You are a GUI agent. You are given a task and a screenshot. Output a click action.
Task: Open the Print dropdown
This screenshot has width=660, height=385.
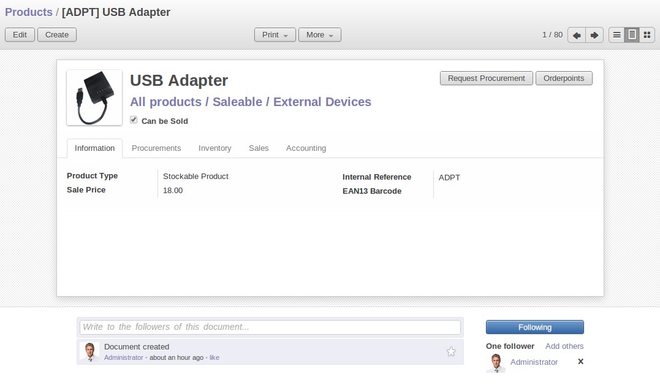[x=275, y=35]
